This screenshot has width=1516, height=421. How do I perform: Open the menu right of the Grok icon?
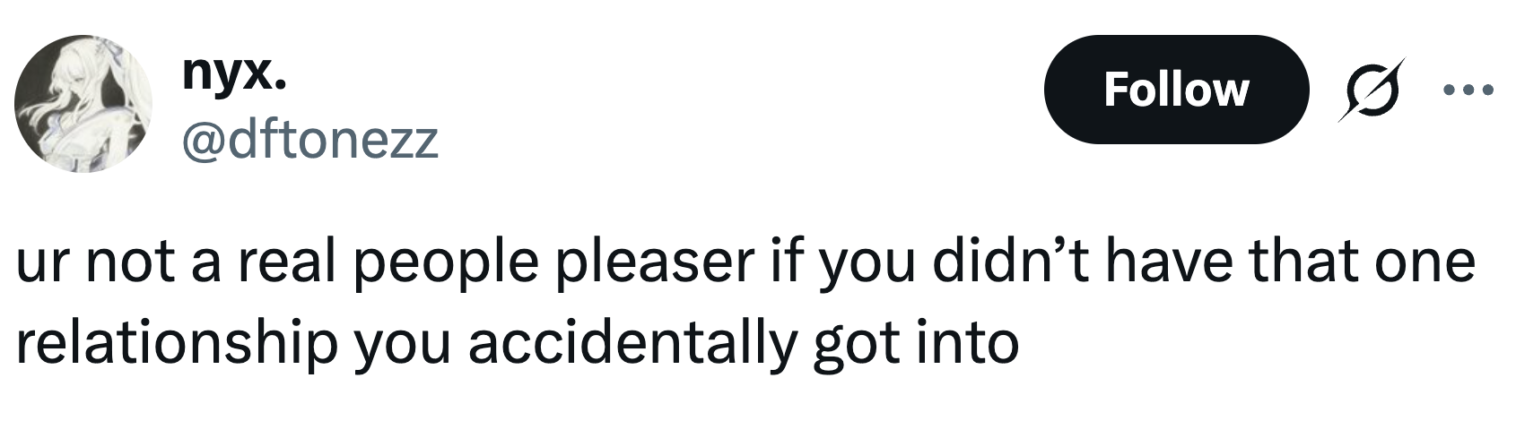[1468, 90]
